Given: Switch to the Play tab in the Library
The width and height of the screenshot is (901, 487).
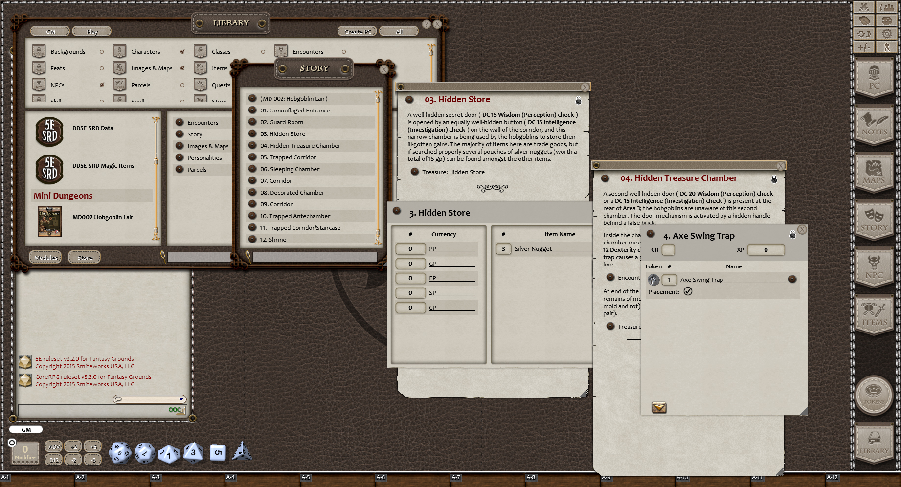Looking at the screenshot, I should click(91, 31).
